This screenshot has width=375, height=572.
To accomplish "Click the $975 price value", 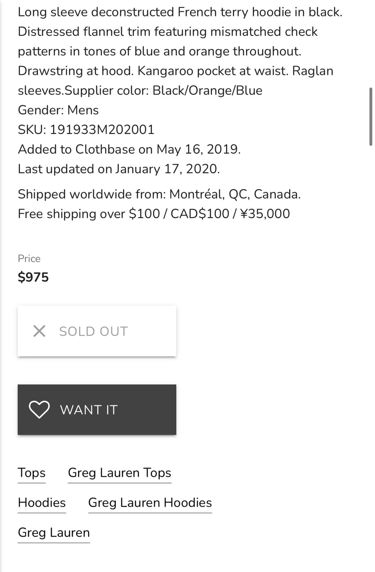I will (34, 277).
